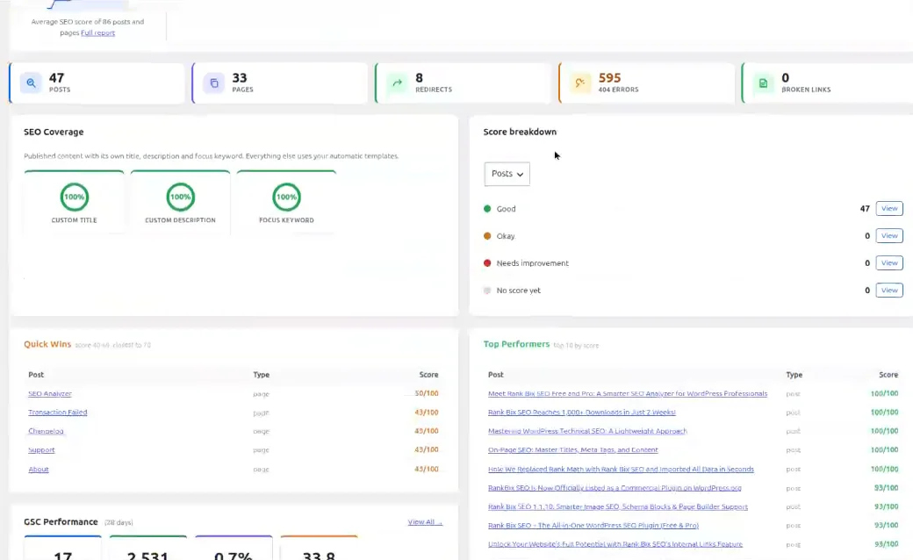Click the 404 Errors card icon
This screenshot has height=560, width=913.
(580, 83)
